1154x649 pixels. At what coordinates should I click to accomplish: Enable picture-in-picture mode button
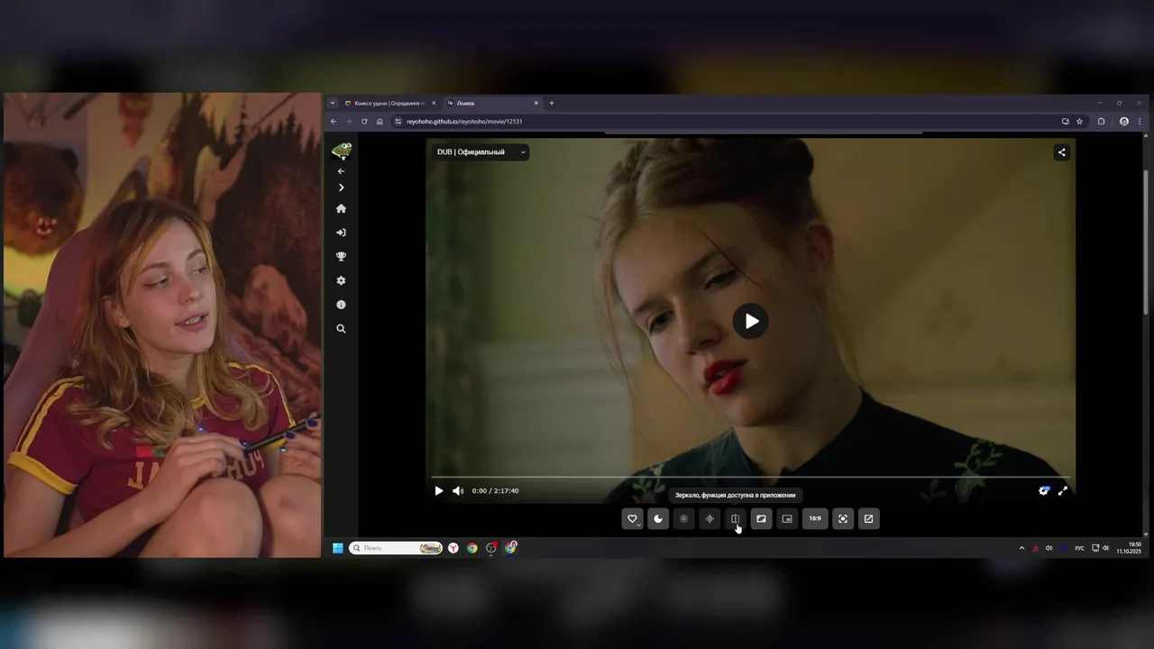tap(787, 518)
